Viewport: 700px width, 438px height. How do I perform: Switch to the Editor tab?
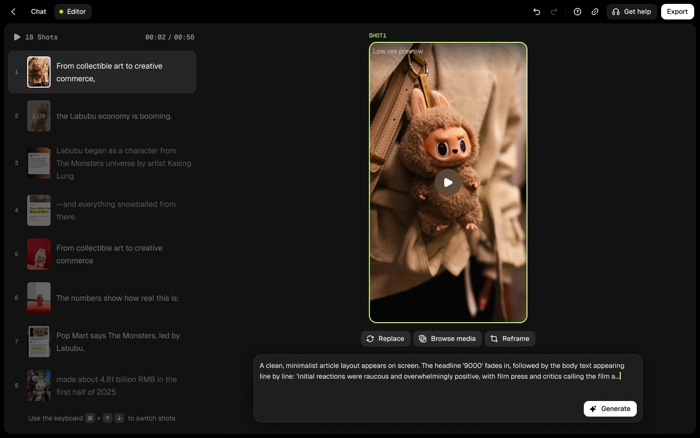coord(73,12)
